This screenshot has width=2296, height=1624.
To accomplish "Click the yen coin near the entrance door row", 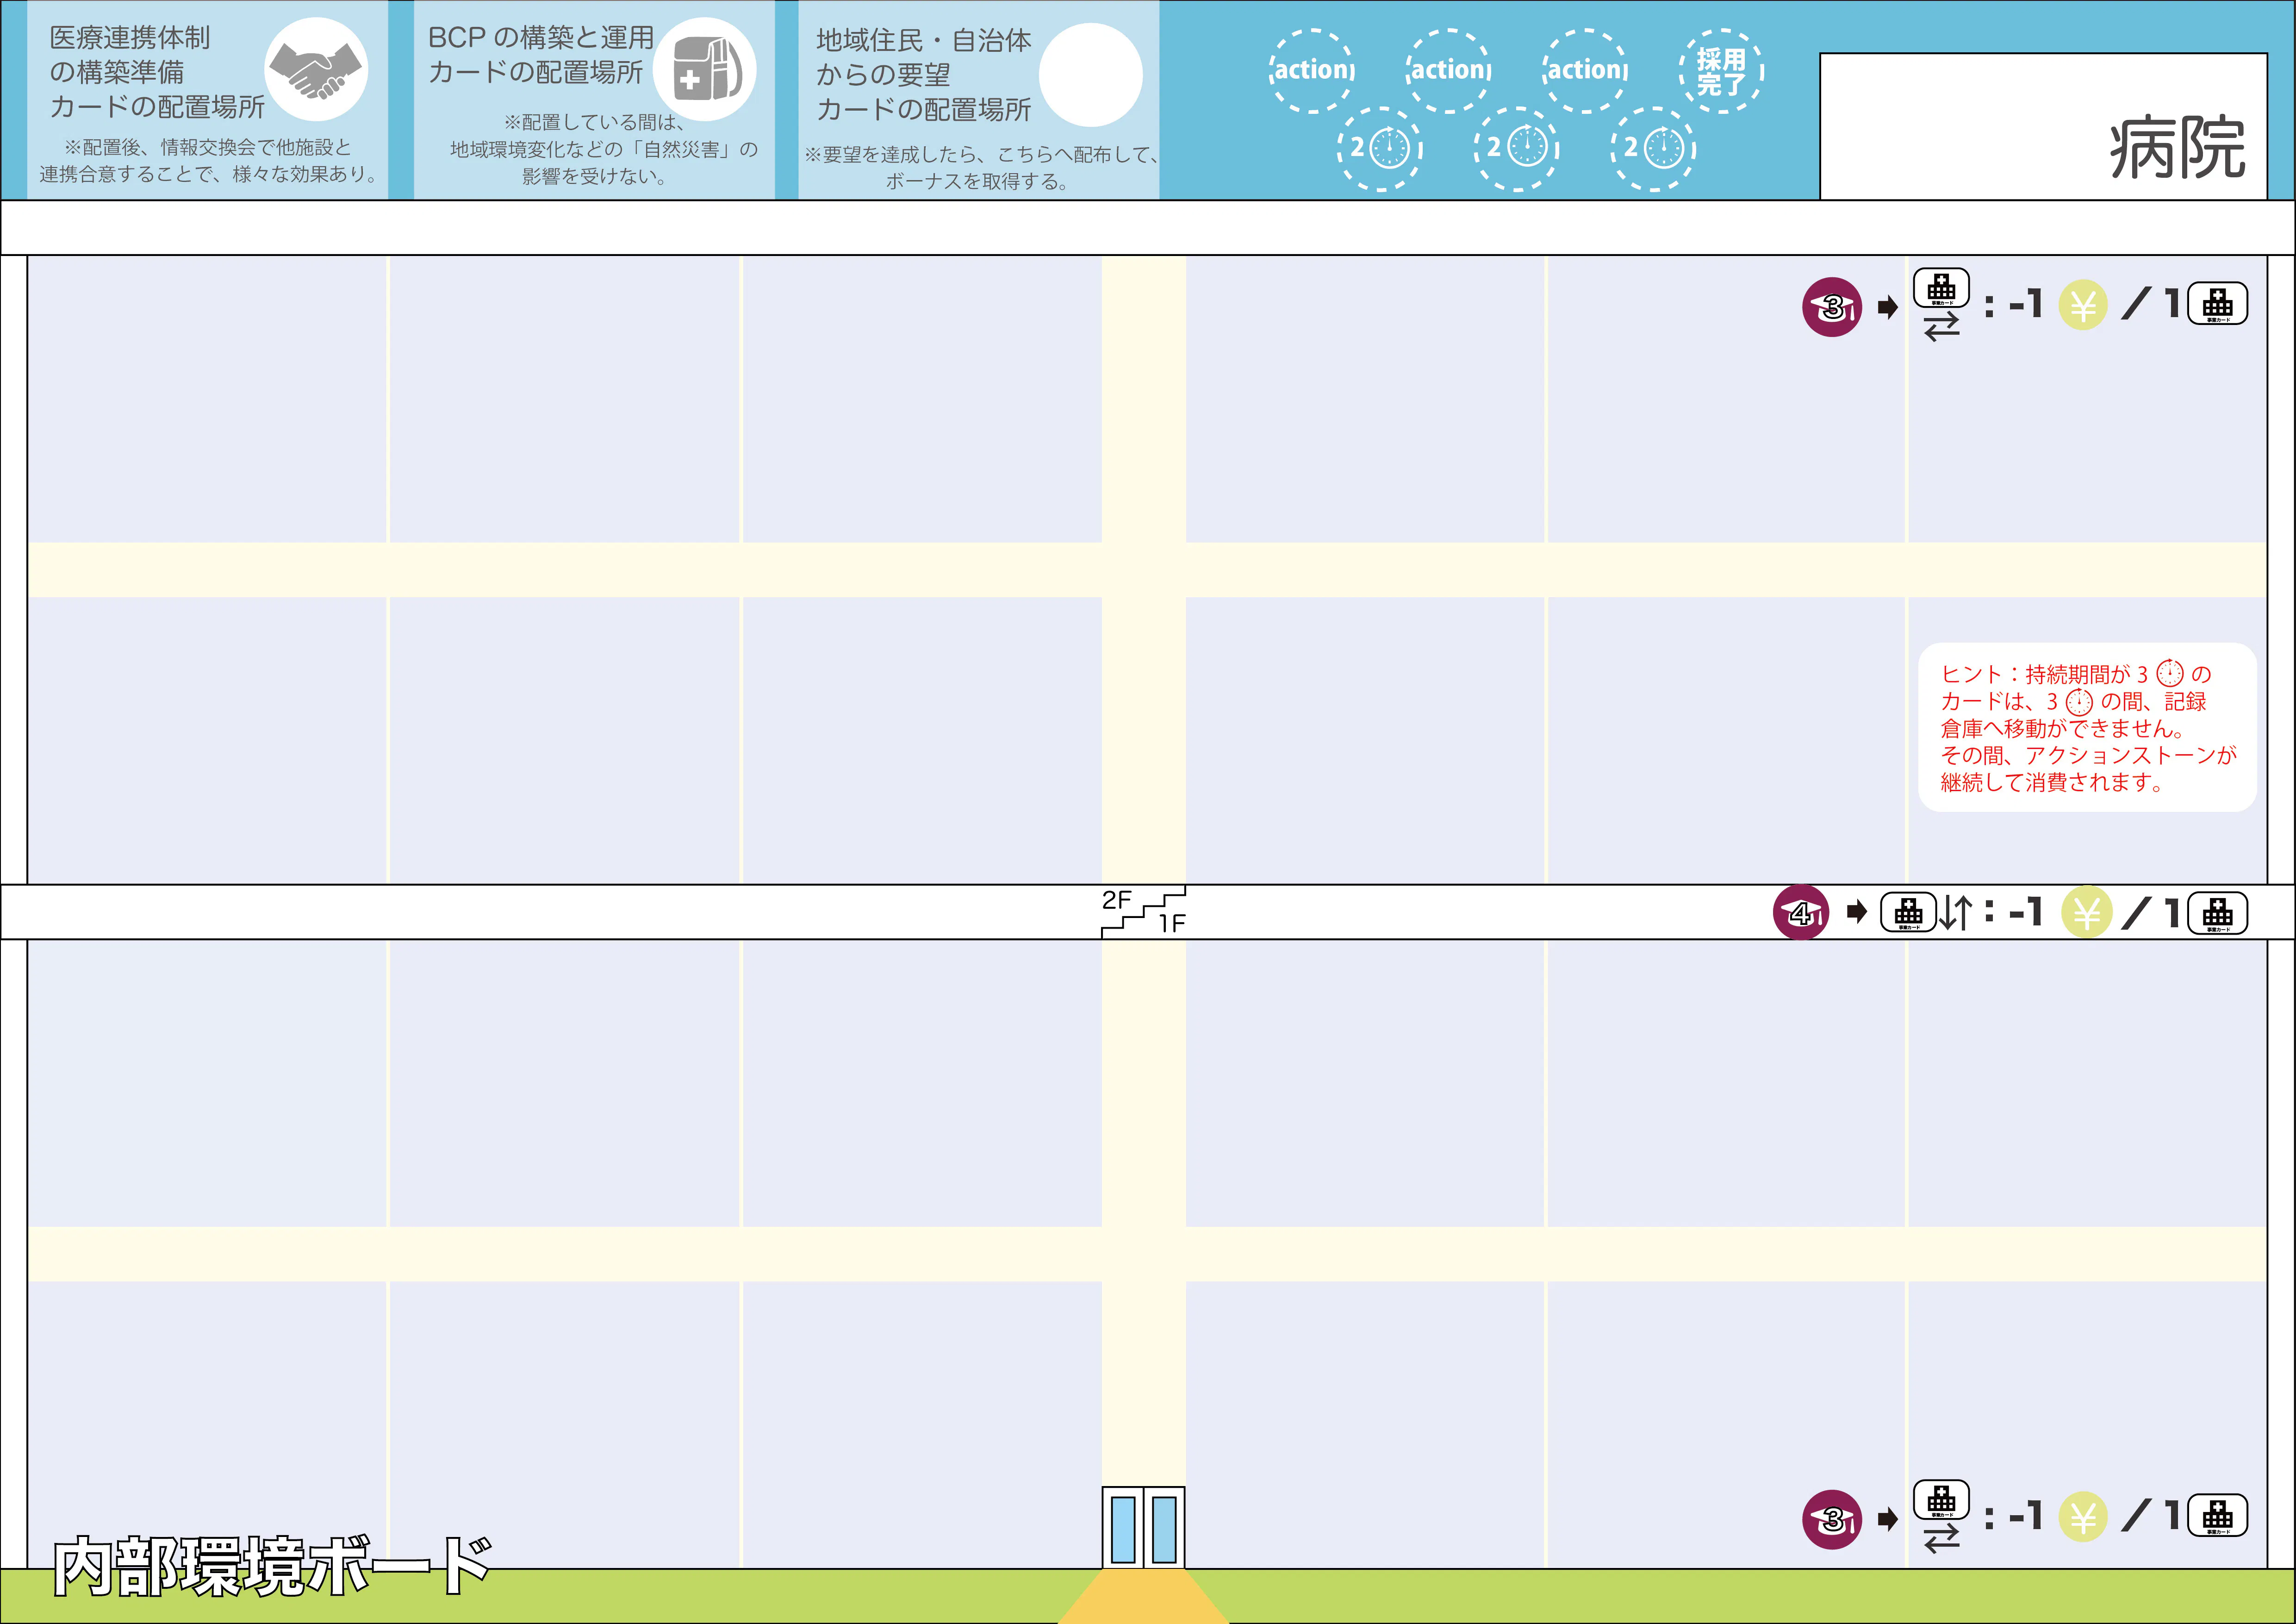I will [2083, 1517].
